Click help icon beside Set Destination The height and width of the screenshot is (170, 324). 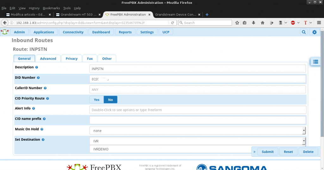click(43, 140)
